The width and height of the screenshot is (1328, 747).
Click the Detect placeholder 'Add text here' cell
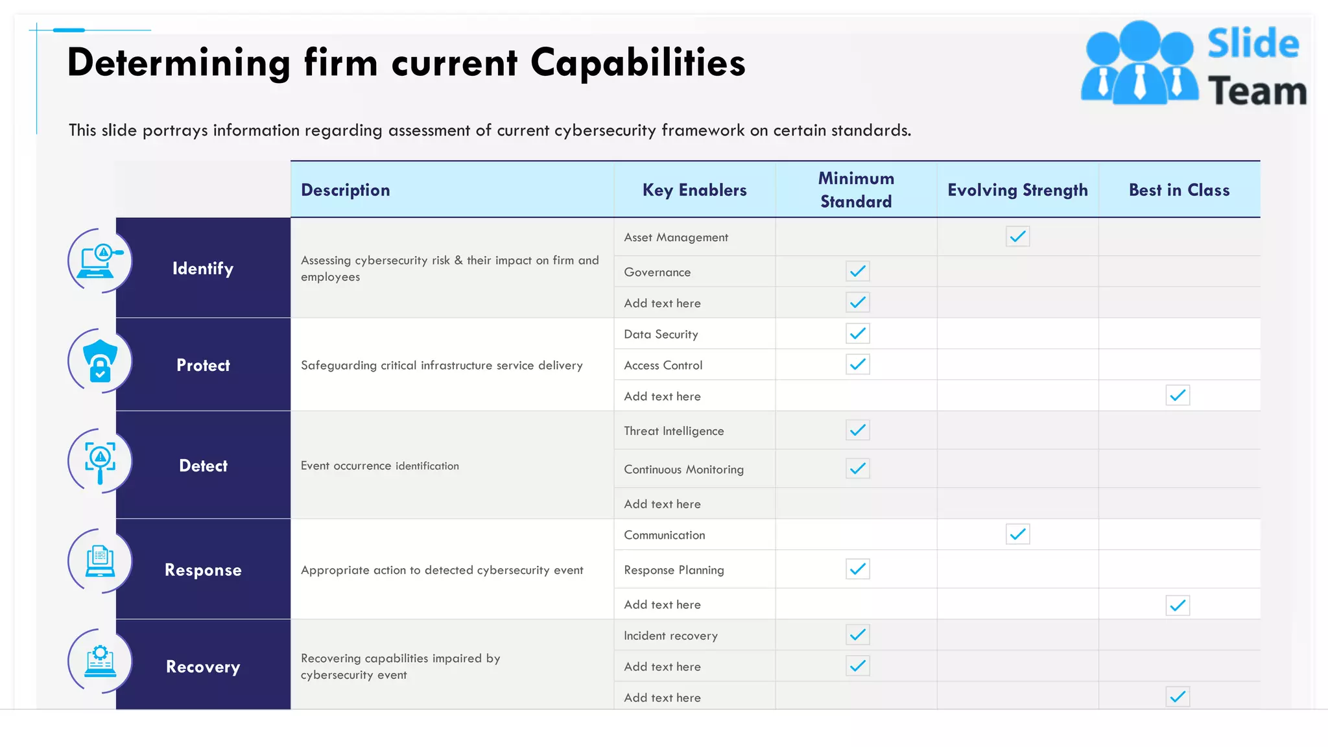[694, 504]
